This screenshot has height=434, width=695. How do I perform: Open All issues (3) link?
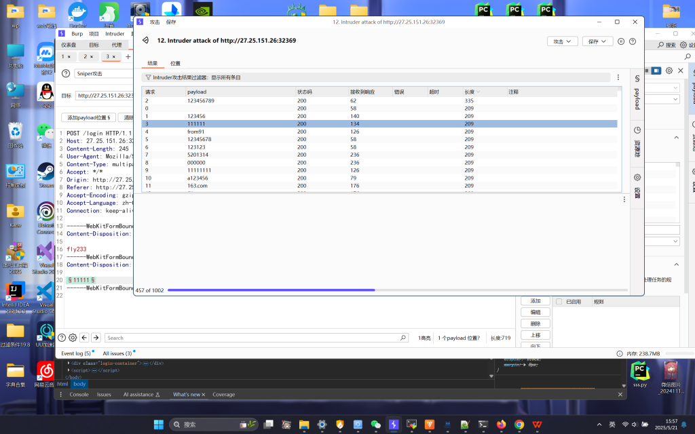(117, 353)
